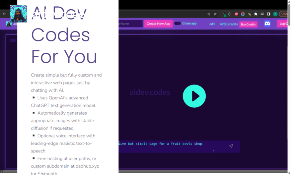Open the rainbow square extension icon

pyautogui.click(x=243, y=14)
